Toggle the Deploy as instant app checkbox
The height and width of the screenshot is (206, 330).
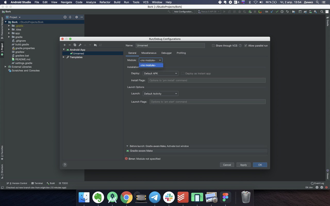pos(183,73)
